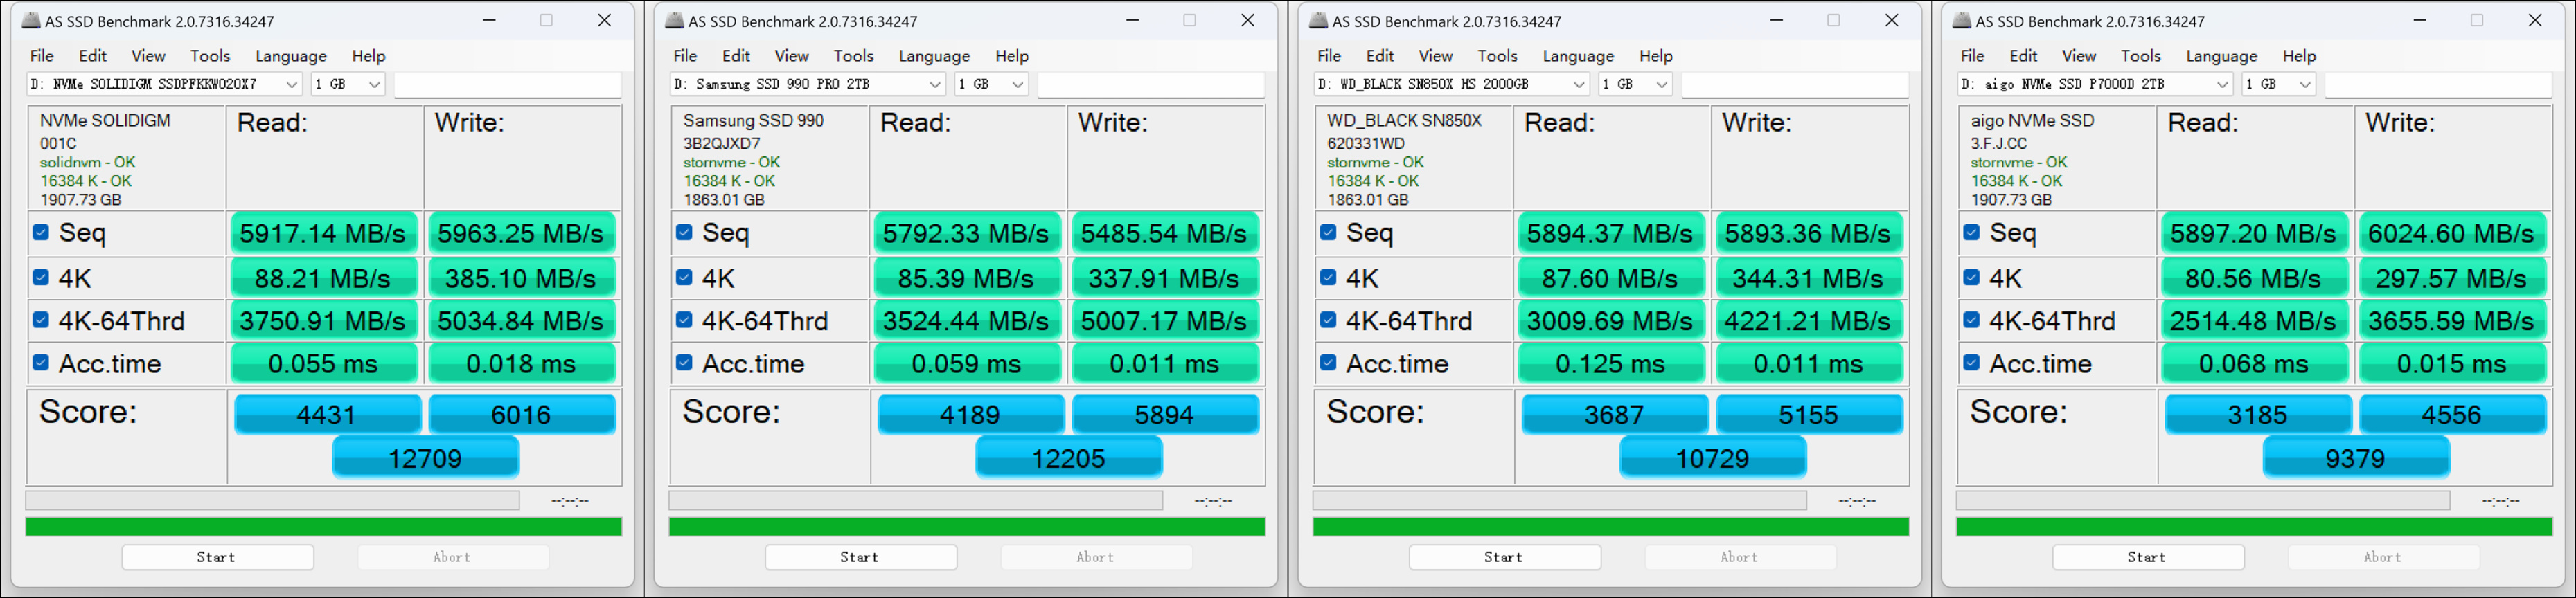The image size is (2576, 598).
Task: Click the 5917.14 MB/s Seq read result
Action: 323,233
